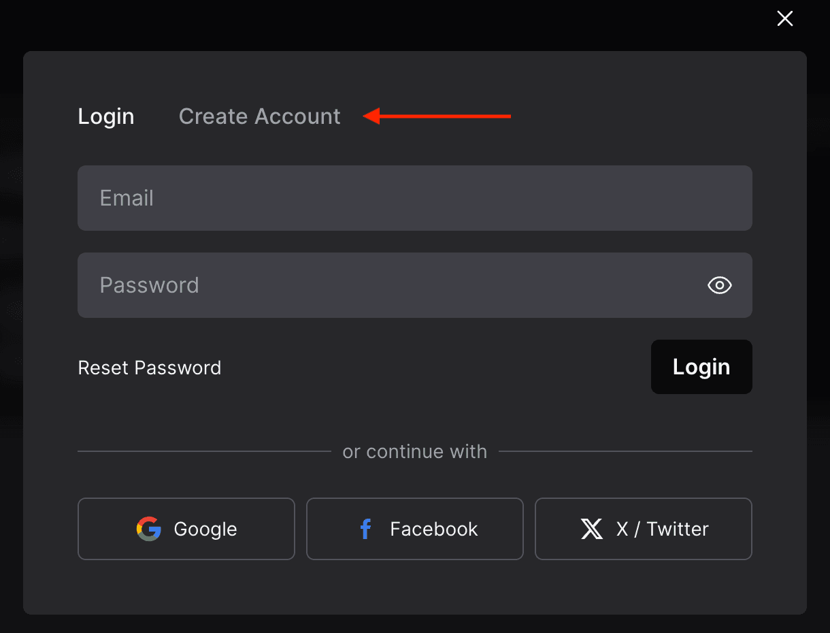
Task: Continue with Facebook
Action: pos(414,528)
